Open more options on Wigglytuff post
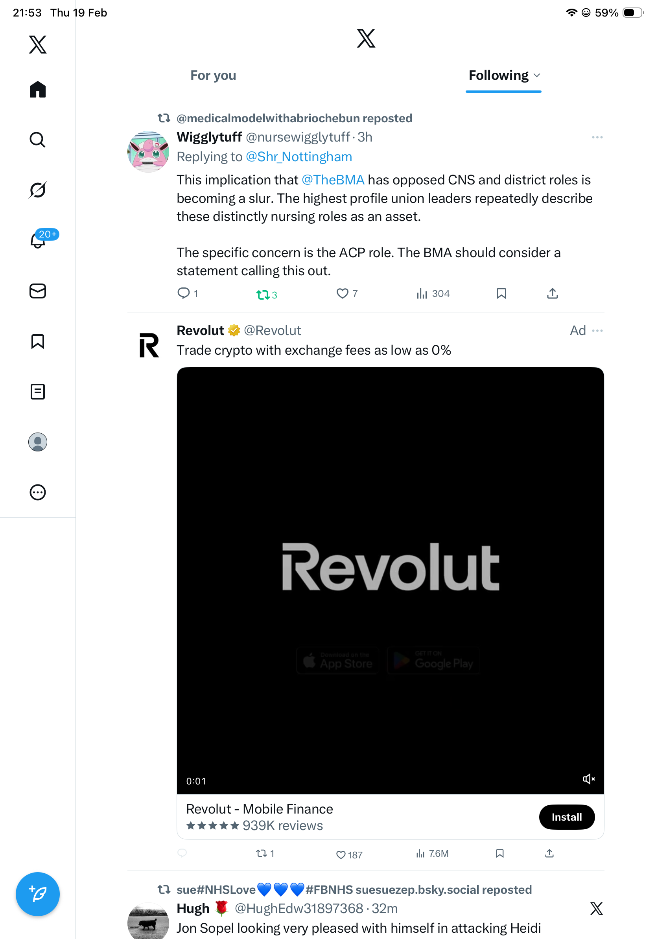Image resolution: width=656 pixels, height=939 pixels. pos(597,137)
